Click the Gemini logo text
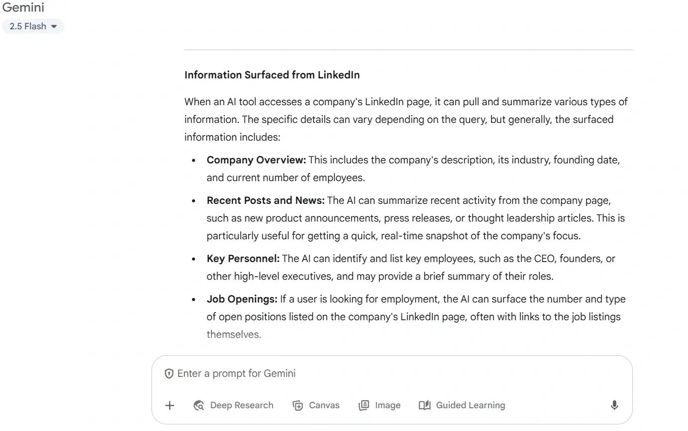 coord(23,8)
